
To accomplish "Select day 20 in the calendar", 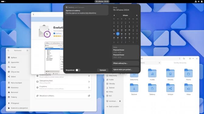I will pos(122,34).
